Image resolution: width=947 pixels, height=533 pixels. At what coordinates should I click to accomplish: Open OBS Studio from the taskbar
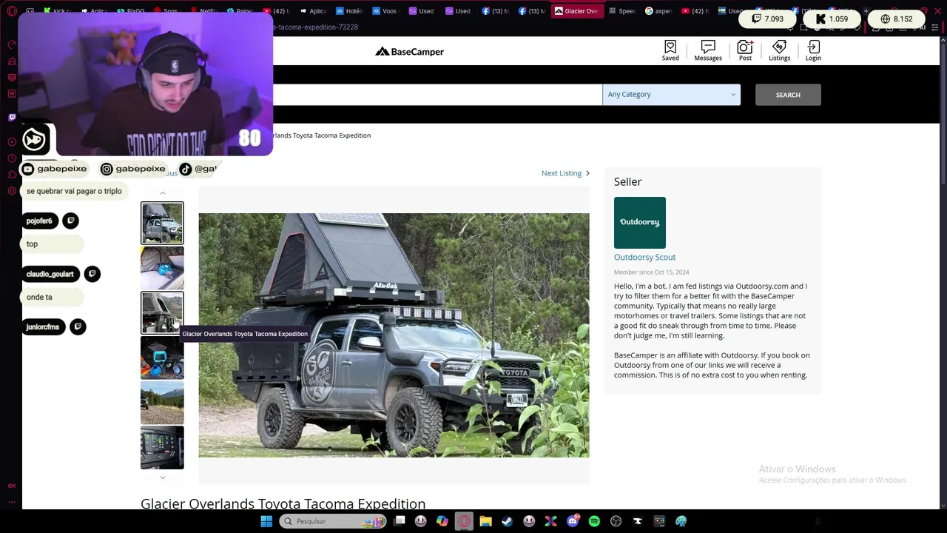[616, 521]
